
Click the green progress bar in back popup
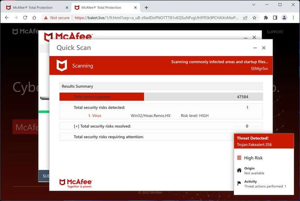point(44,112)
